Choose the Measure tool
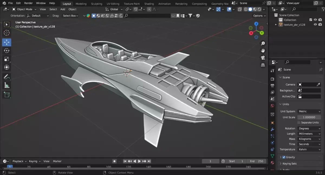The height and width of the screenshot is (175, 325). 7,85
